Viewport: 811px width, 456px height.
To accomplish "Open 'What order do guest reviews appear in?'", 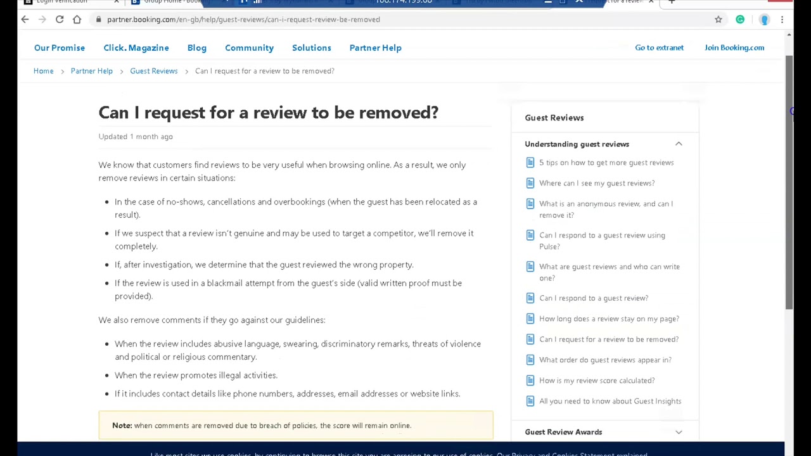I will [605, 360].
